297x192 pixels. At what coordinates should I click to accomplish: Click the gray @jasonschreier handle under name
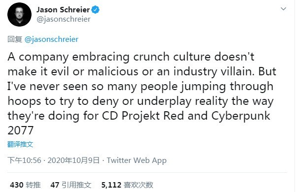click(x=64, y=19)
